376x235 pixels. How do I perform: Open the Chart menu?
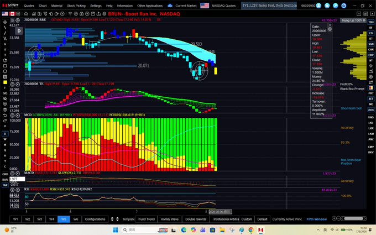pos(43,6)
